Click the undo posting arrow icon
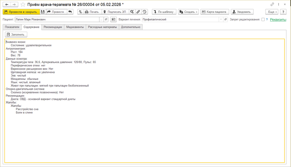This screenshot has width=291, height=167. (70, 12)
